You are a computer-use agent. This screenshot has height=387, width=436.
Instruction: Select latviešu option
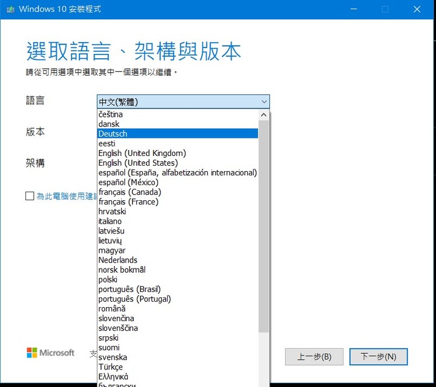[178, 231]
